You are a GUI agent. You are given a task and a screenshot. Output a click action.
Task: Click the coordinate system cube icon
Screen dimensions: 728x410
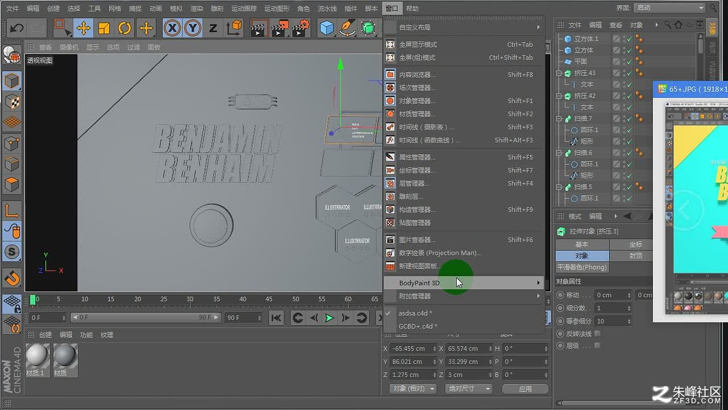click(x=234, y=28)
